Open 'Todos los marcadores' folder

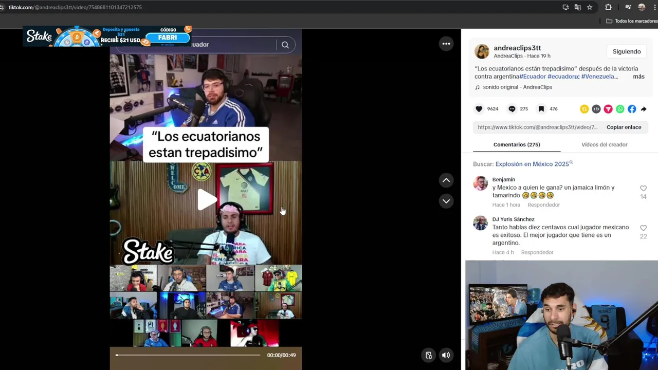(632, 21)
